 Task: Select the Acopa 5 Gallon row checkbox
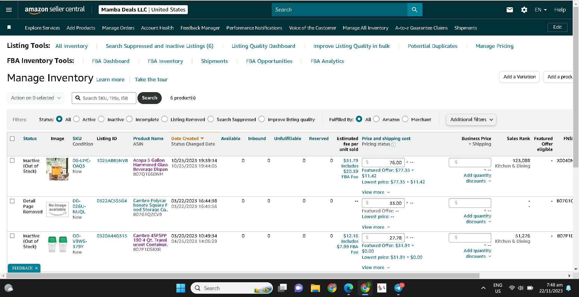click(12, 161)
